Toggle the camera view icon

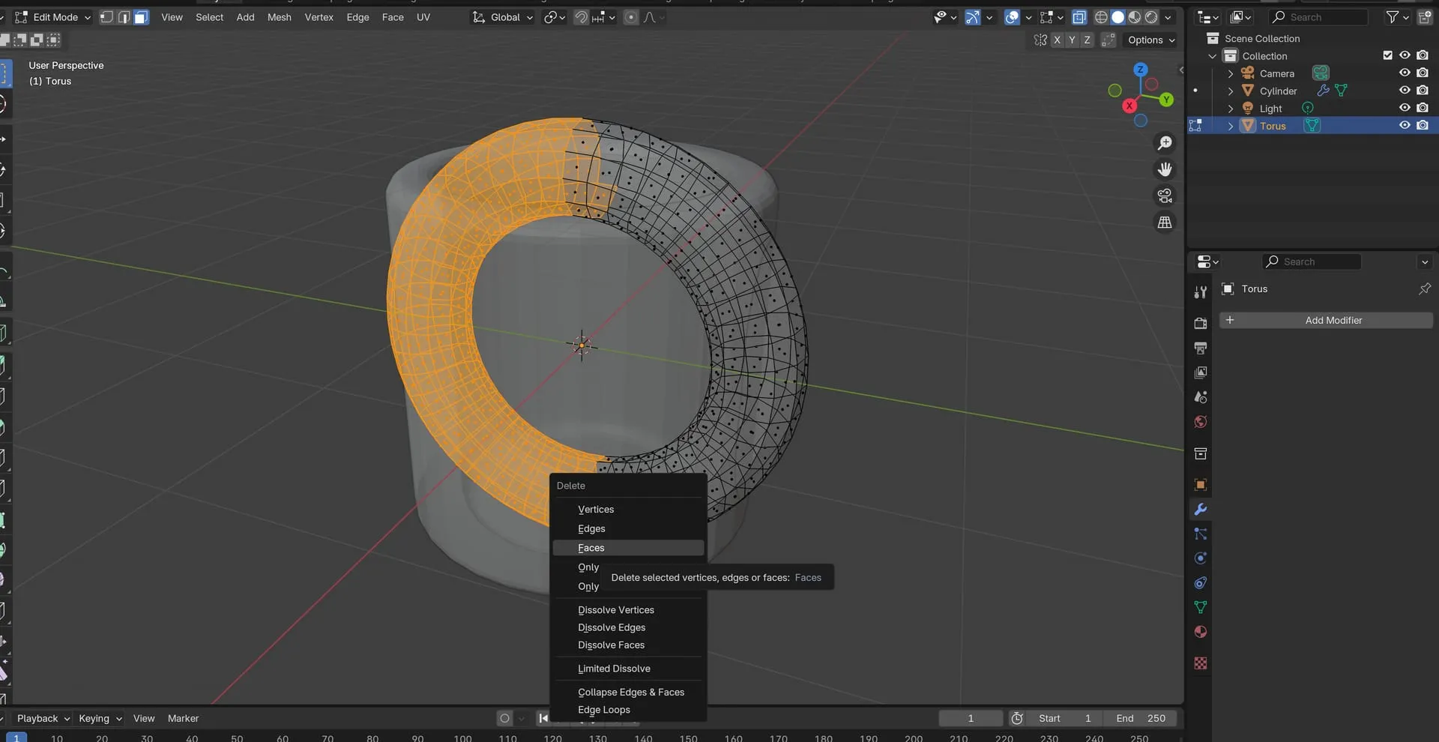pos(1165,196)
